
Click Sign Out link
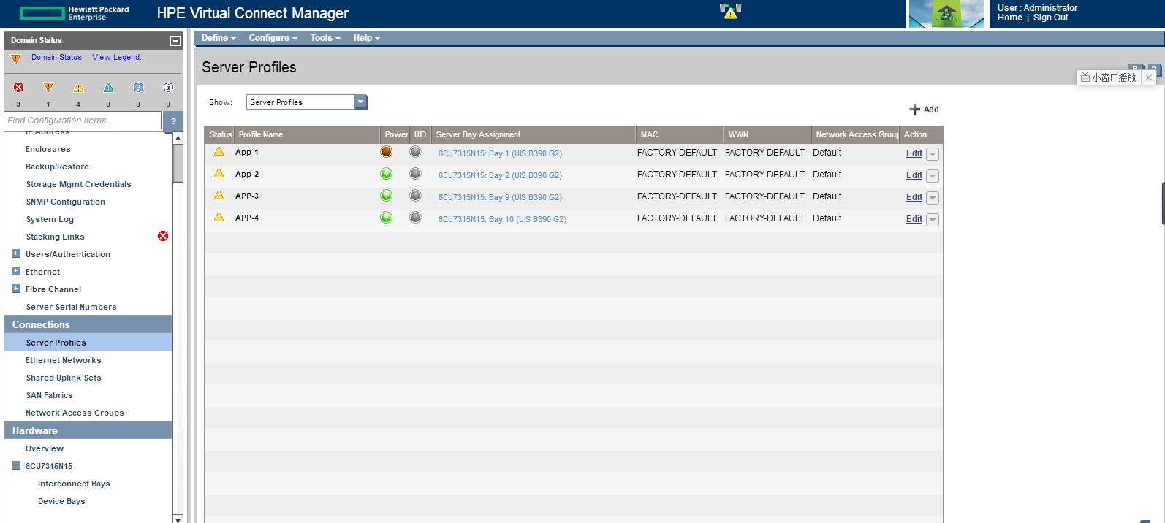[1050, 18]
